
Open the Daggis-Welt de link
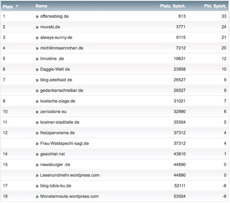[x=55, y=69]
